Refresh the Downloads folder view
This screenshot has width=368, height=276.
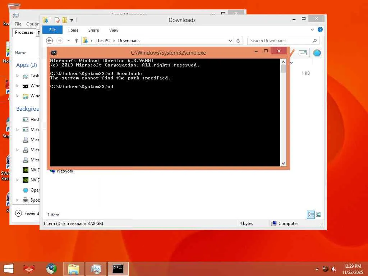click(238, 41)
